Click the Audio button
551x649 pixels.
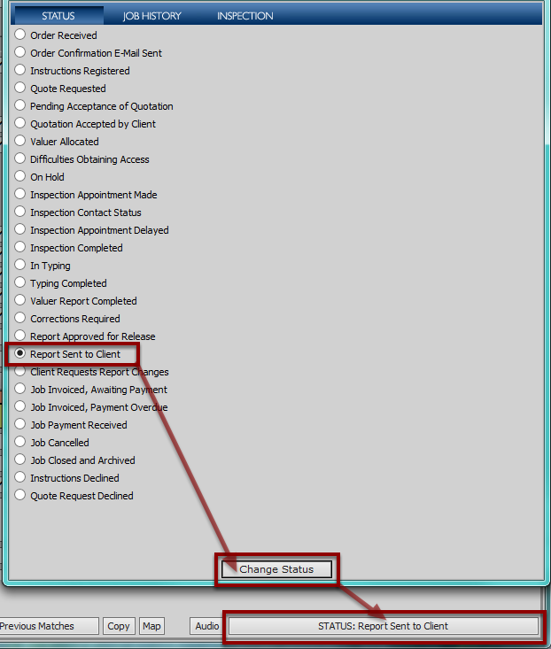[x=206, y=626]
